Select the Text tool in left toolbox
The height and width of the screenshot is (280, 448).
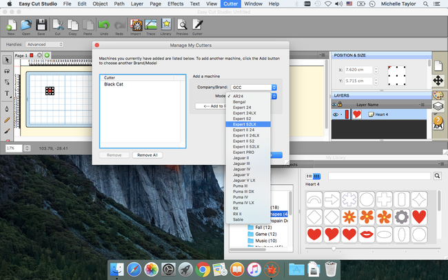pos(7,94)
